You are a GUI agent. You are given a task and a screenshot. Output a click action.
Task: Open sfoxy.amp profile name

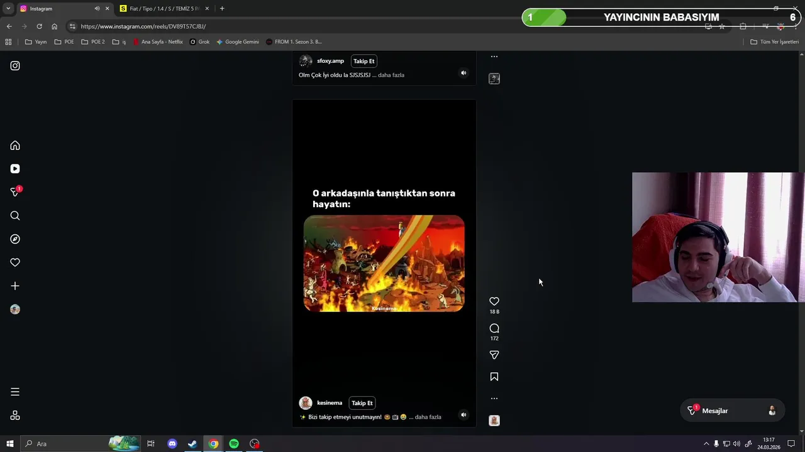[x=330, y=61]
